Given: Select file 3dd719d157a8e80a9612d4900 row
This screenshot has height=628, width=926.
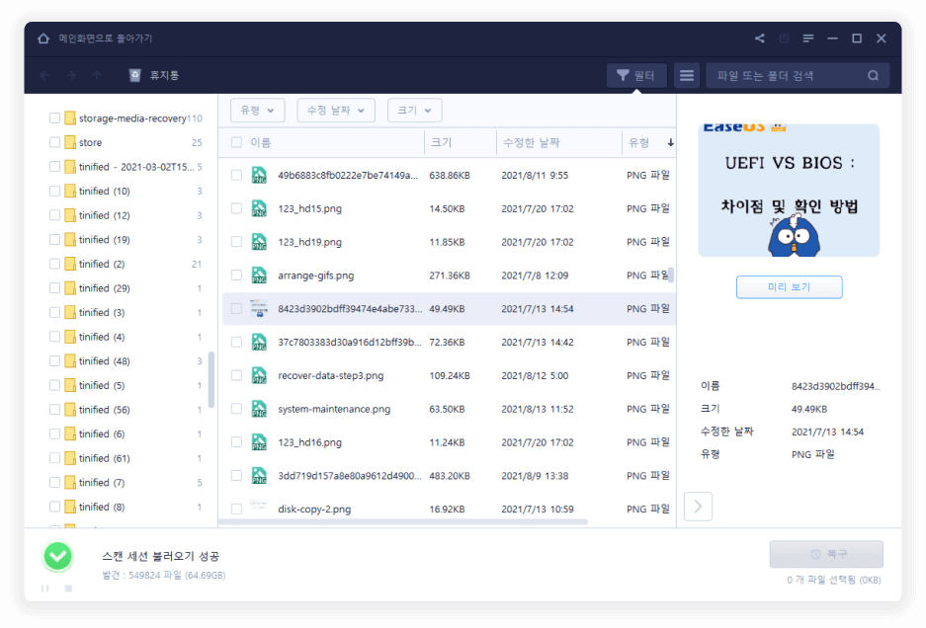Looking at the screenshot, I should (449, 476).
